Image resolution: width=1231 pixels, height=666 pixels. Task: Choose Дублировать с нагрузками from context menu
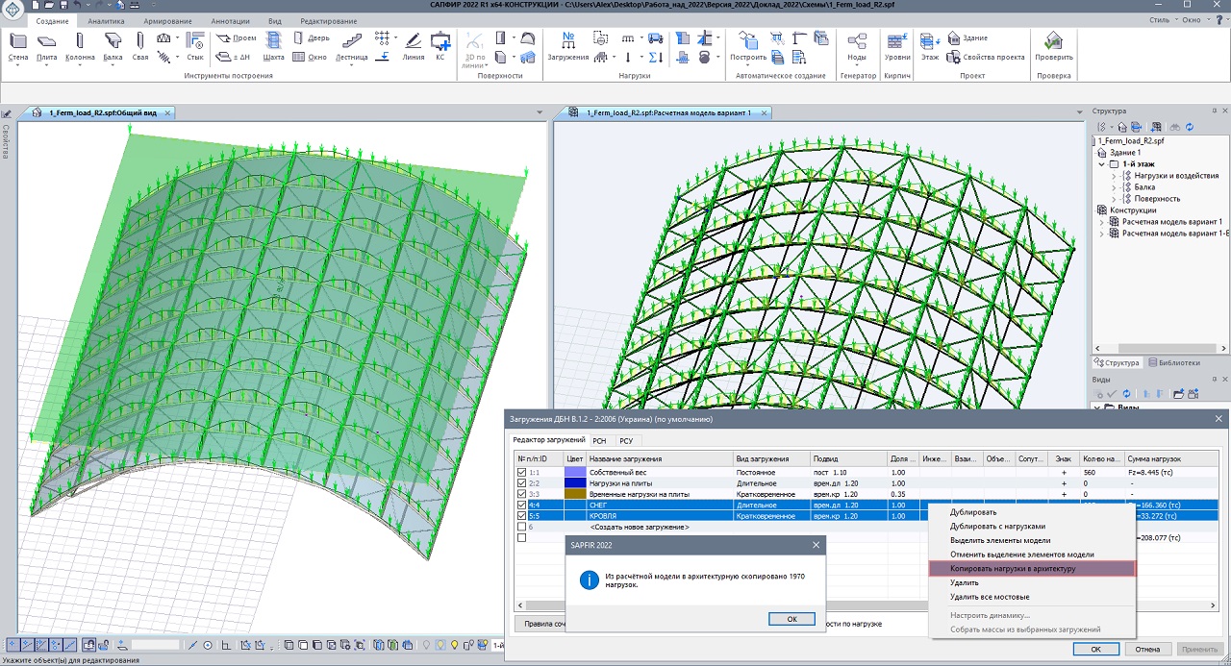pos(996,526)
